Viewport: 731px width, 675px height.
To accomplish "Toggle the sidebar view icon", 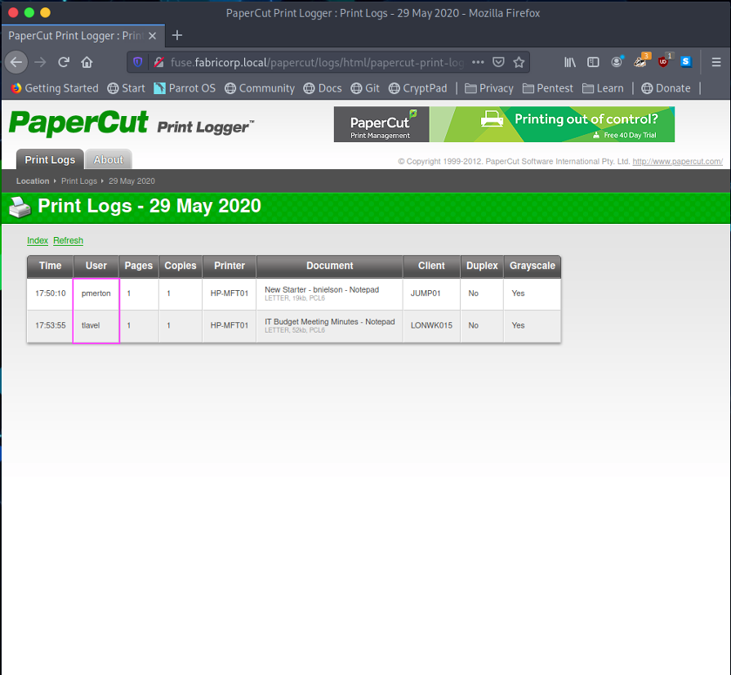I will (593, 62).
